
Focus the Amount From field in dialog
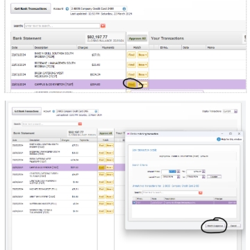169,172
